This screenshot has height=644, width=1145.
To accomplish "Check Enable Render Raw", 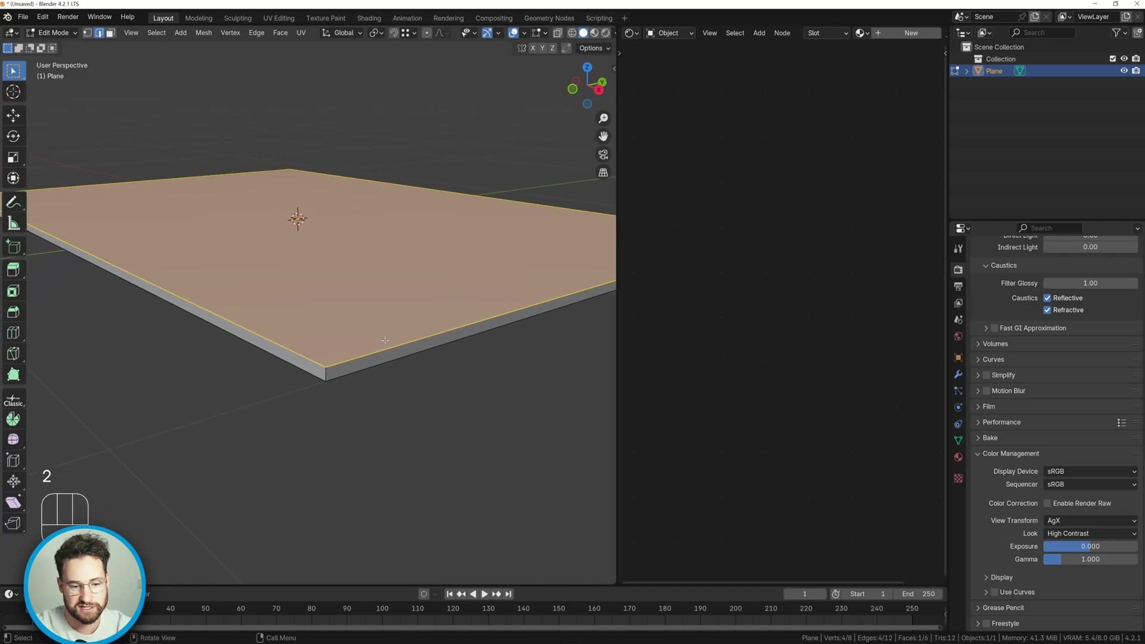I will (1047, 503).
